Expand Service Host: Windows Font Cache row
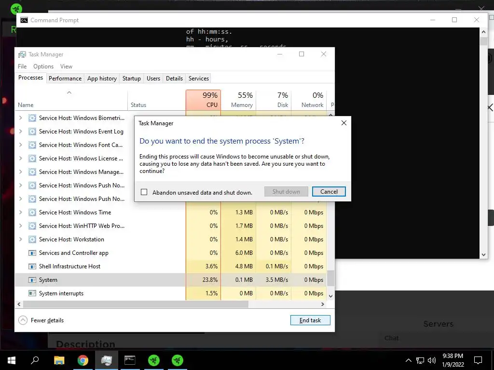Screen dimensions: 494x370 tap(20, 145)
